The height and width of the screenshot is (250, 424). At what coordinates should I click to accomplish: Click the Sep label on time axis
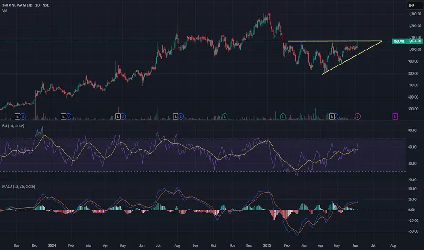point(195,245)
